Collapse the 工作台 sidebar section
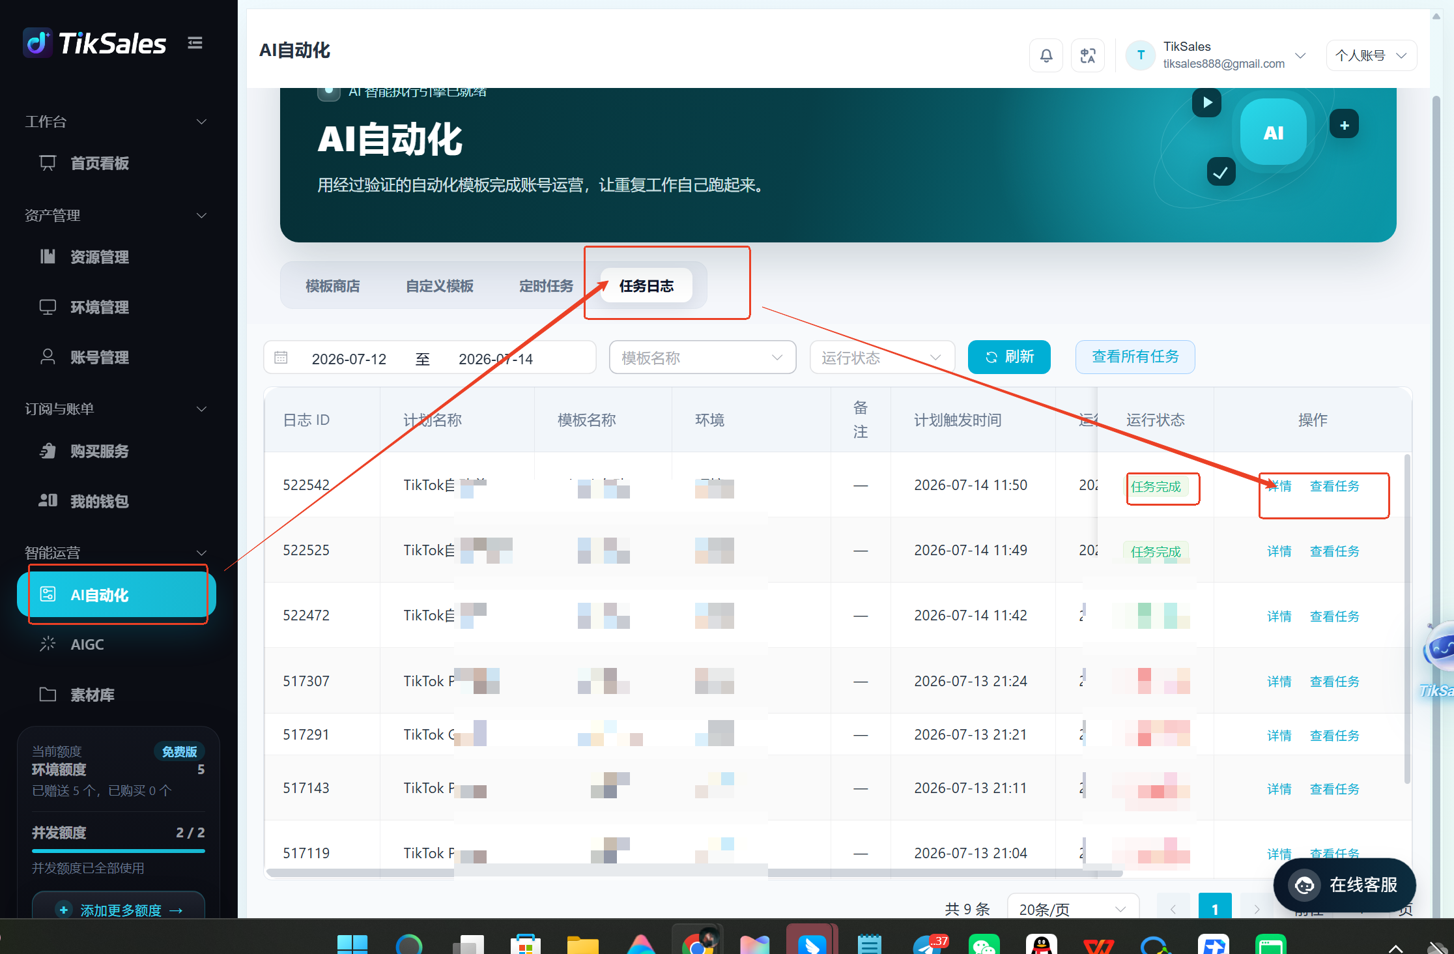1454x954 pixels. pos(202,122)
